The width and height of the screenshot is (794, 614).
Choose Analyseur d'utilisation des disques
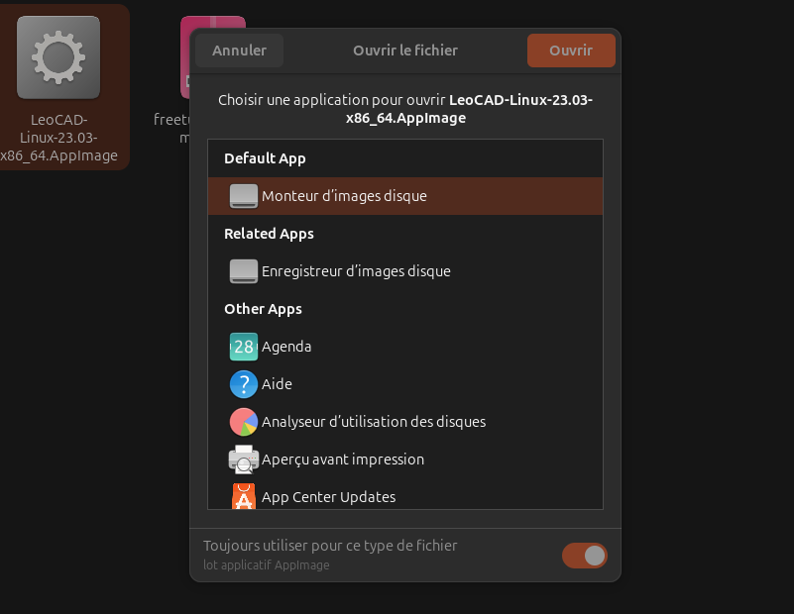pyautogui.click(x=405, y=422)
